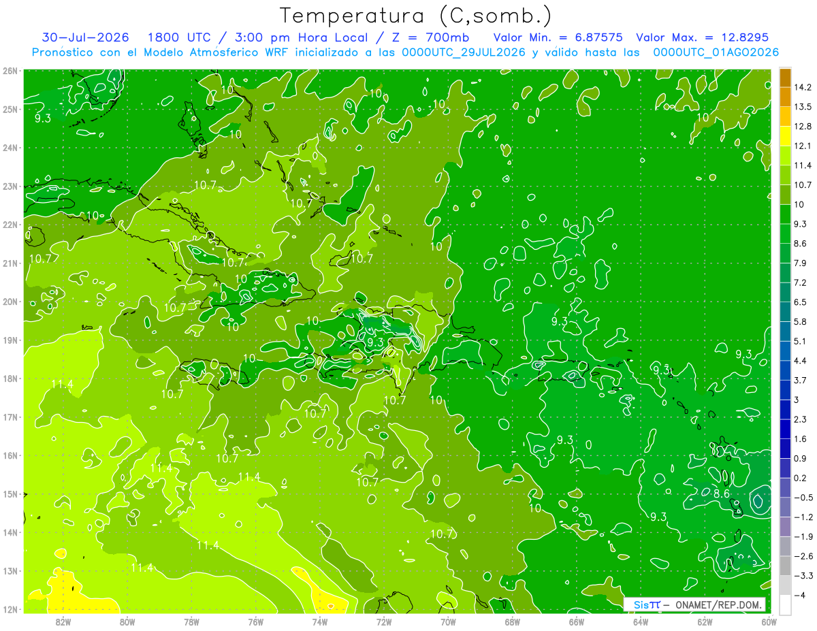Click the yellow legend swatch between 12.1 and 12.8
Image resolution: width=817 pixels, height=631 pixels.
(785, 136)
